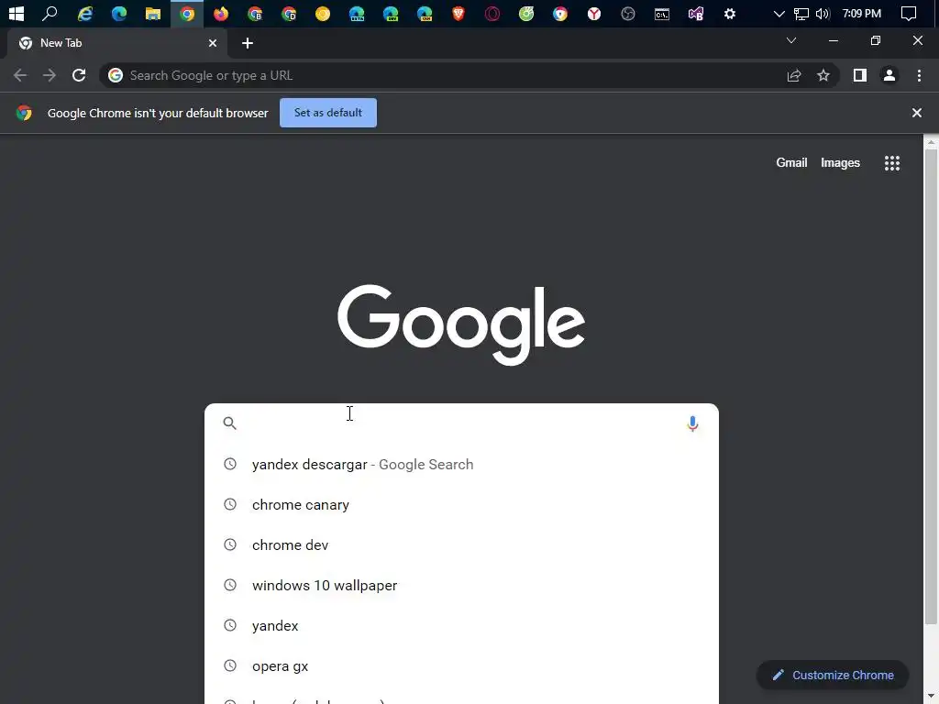Open network status tray icon
The height and width of the screenshot is (704, 939).
click(801, 13)
